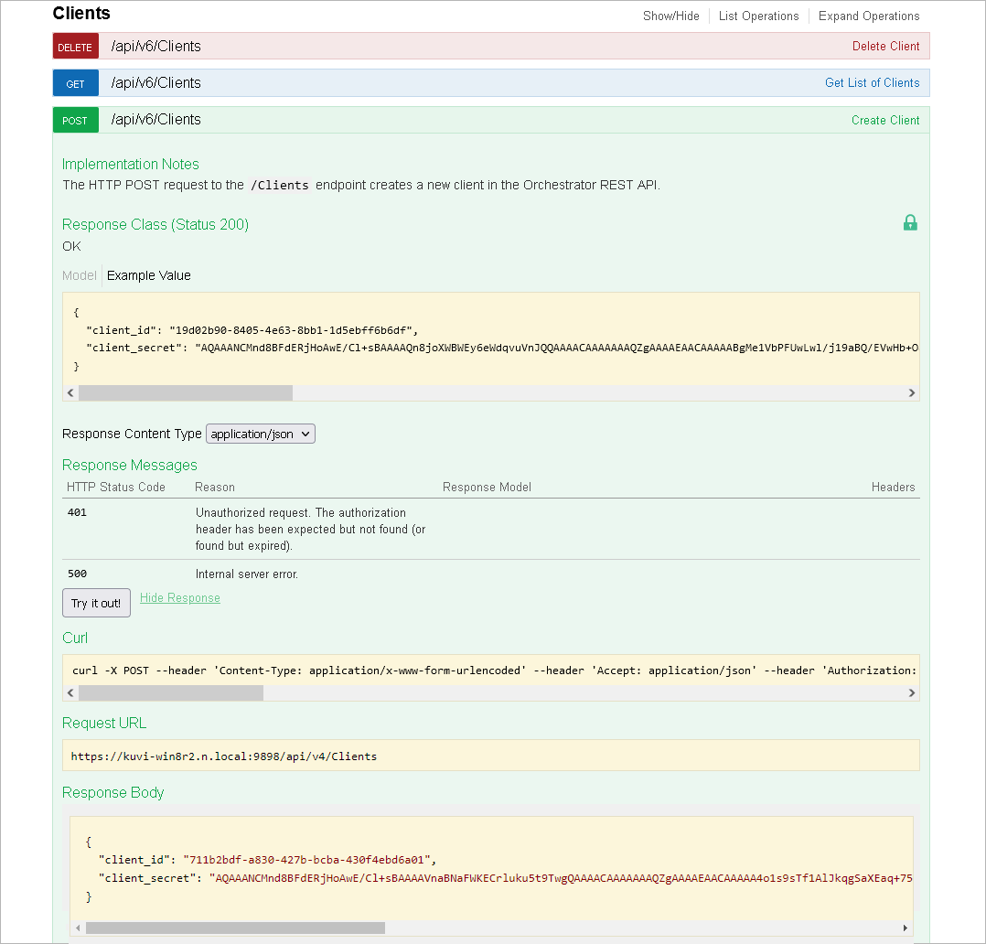Click the Hide Response link
The image size is (986, 944).
click(180, 597)
